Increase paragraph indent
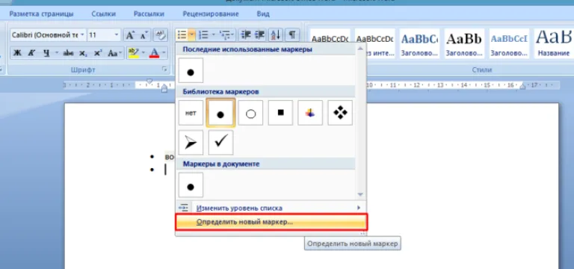The height and width of the screenshot is (269, 574). (259, 35)
